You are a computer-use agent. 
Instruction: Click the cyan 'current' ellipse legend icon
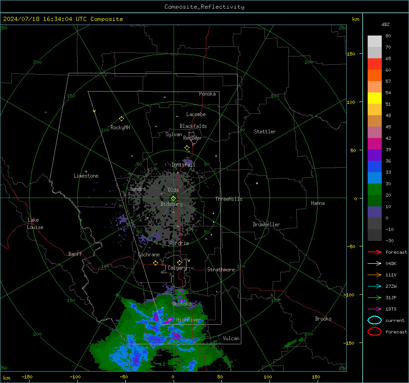click(x=374, y=320)
